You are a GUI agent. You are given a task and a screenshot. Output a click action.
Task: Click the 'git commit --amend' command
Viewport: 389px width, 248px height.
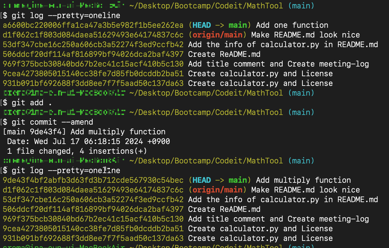52,122
